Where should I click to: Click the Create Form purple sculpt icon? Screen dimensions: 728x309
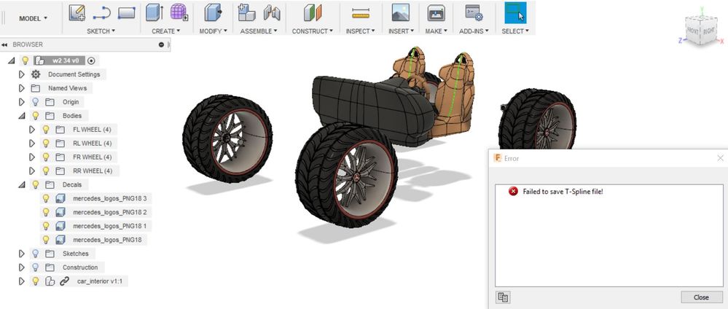(179, 12)
